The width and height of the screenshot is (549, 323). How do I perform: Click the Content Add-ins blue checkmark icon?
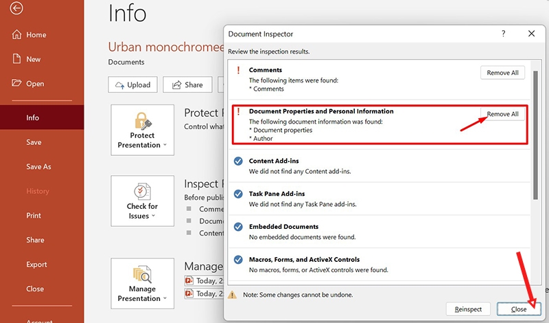[x=238, y=161]
